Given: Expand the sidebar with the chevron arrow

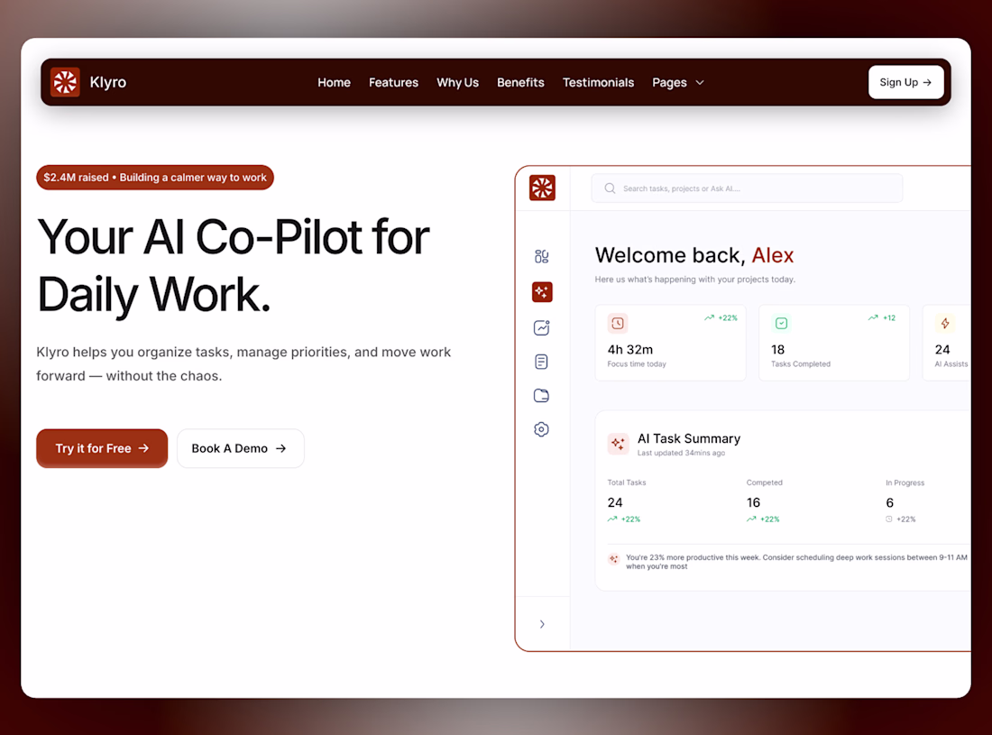Looking at the screenshot, I should coord(542,624).
